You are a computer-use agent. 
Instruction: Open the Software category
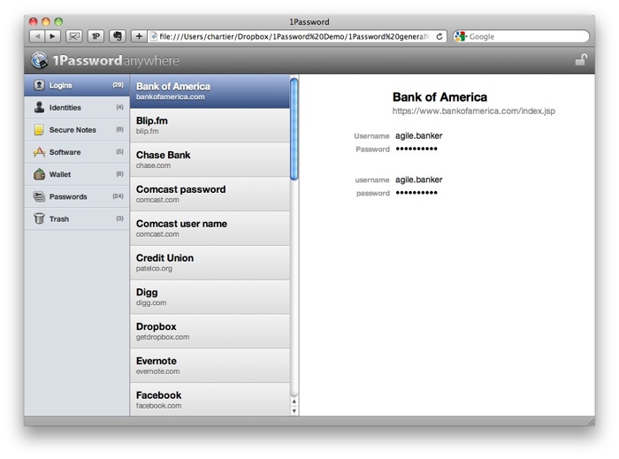(x=77, y=152)
